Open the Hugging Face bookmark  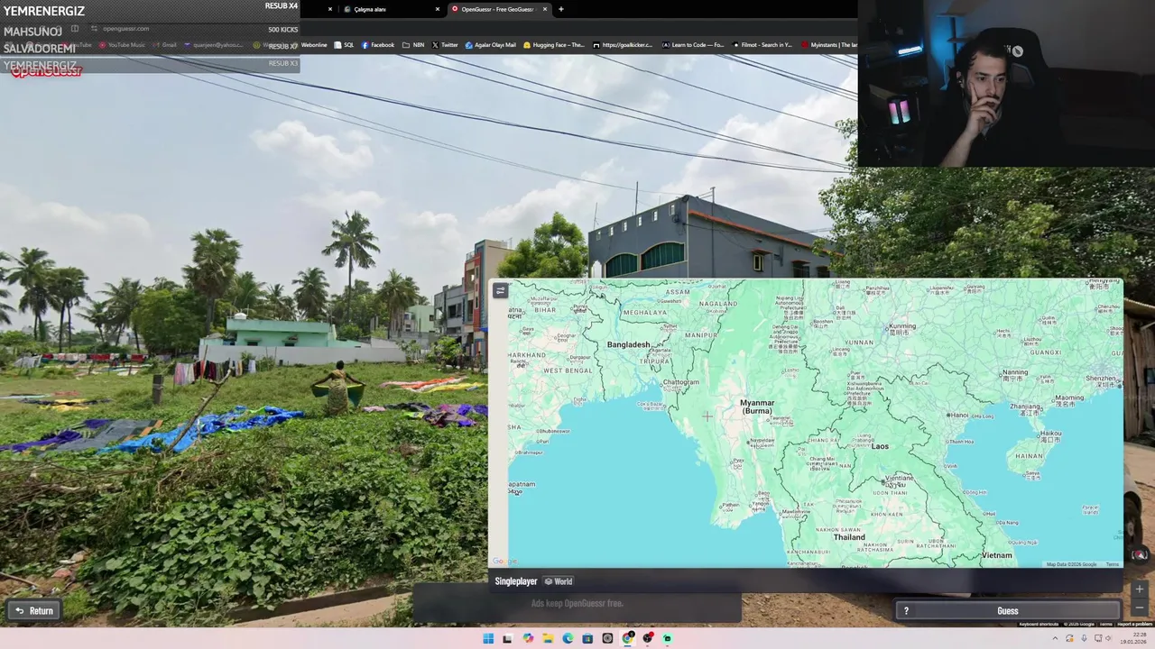(554, 44)
